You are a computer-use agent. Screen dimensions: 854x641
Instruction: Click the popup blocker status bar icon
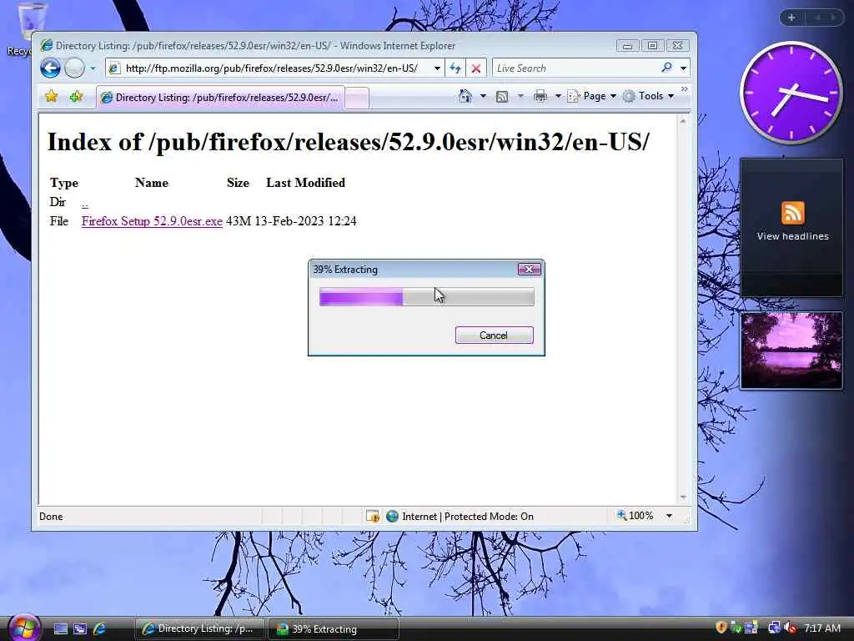tap(373, 516)
